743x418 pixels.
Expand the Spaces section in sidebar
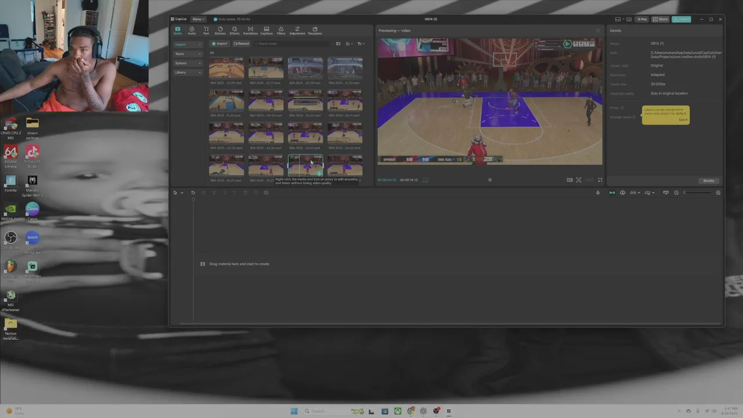[188, 63]
